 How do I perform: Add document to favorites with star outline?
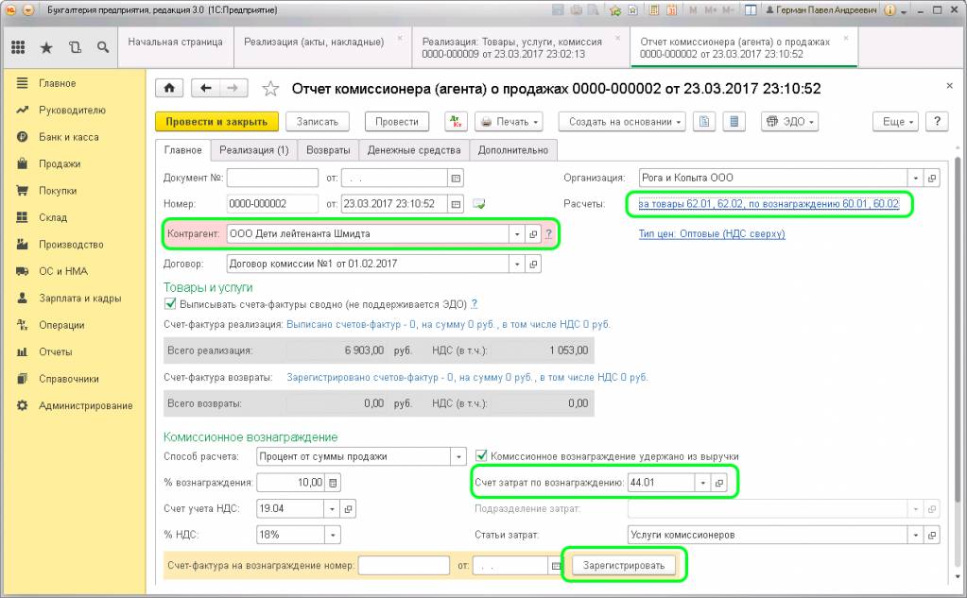pos(270,89)
